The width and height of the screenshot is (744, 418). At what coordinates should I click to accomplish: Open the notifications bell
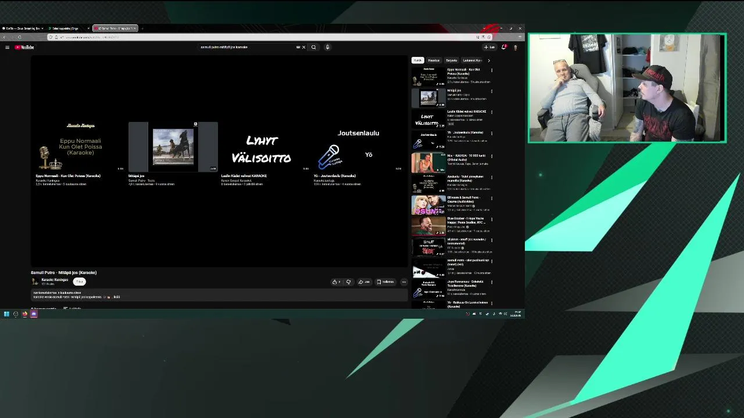click(x=504, y=47)
